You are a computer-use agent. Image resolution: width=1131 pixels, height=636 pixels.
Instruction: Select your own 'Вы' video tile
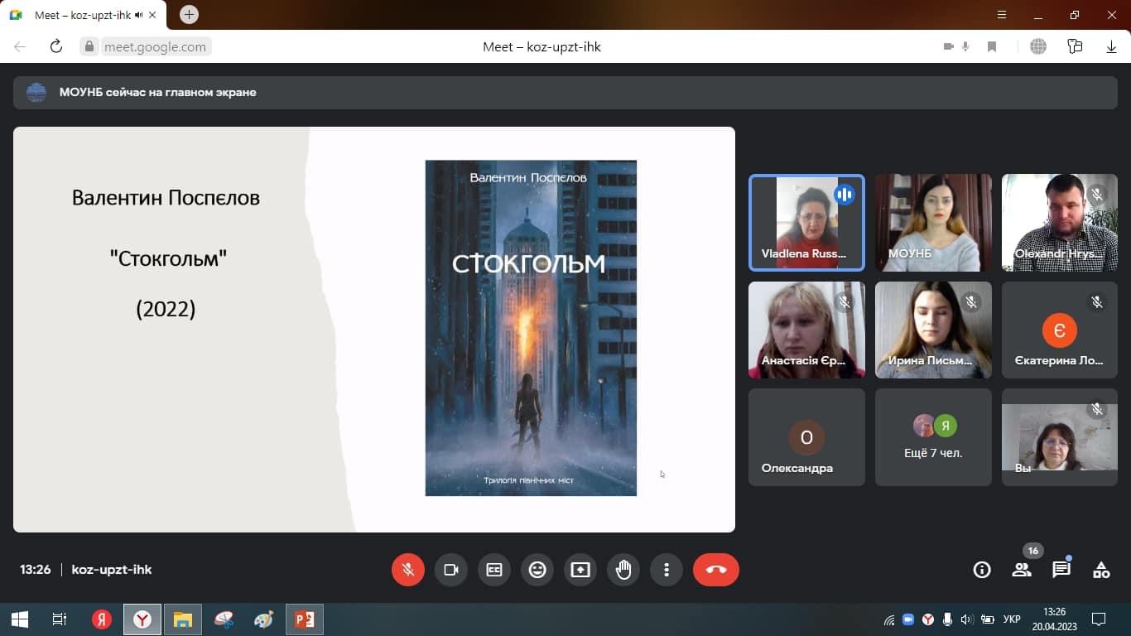[1060, 437]
